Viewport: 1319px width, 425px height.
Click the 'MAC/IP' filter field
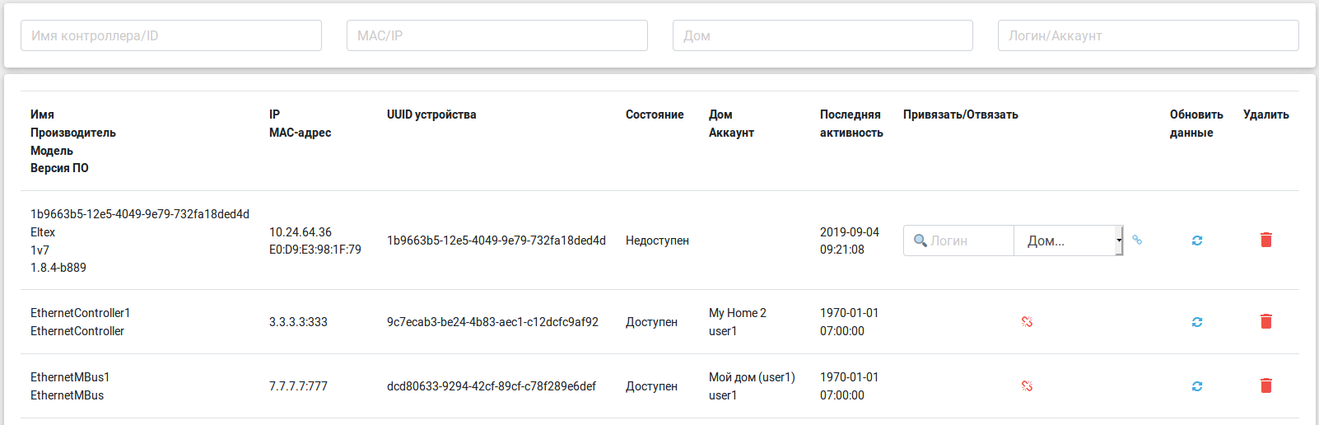[497, 35]
